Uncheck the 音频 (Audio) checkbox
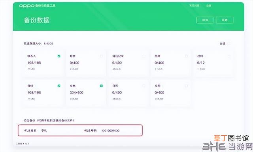Image resolution: width=253 pixels, height=152 pixels. pyautogui.click(x=59, y=86)
